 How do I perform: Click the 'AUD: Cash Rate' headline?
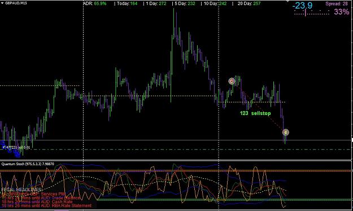pos(57,202)
